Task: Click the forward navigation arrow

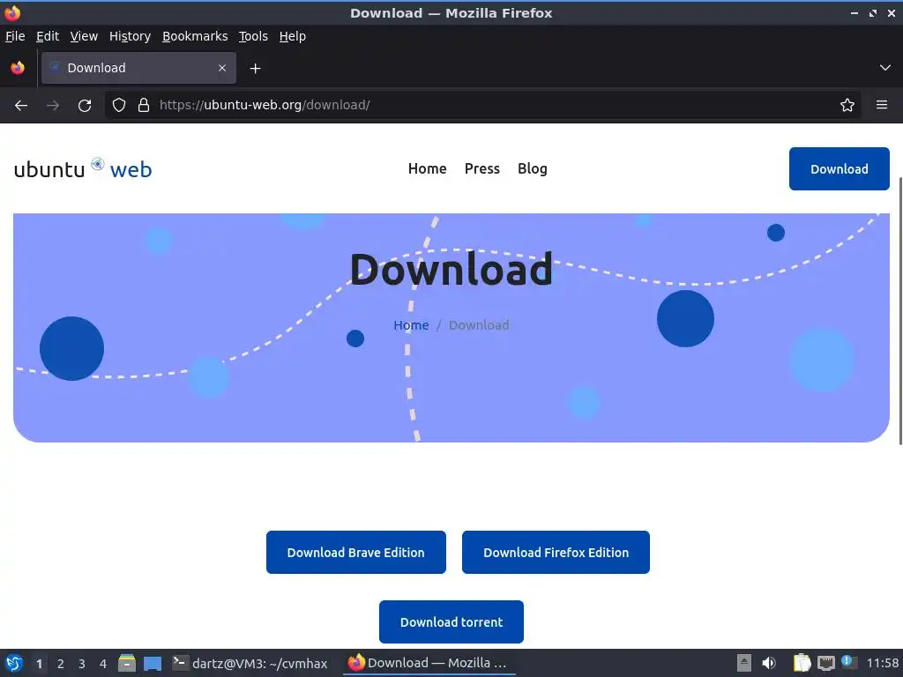Action: pyautogui.click(x=53, y=106)
